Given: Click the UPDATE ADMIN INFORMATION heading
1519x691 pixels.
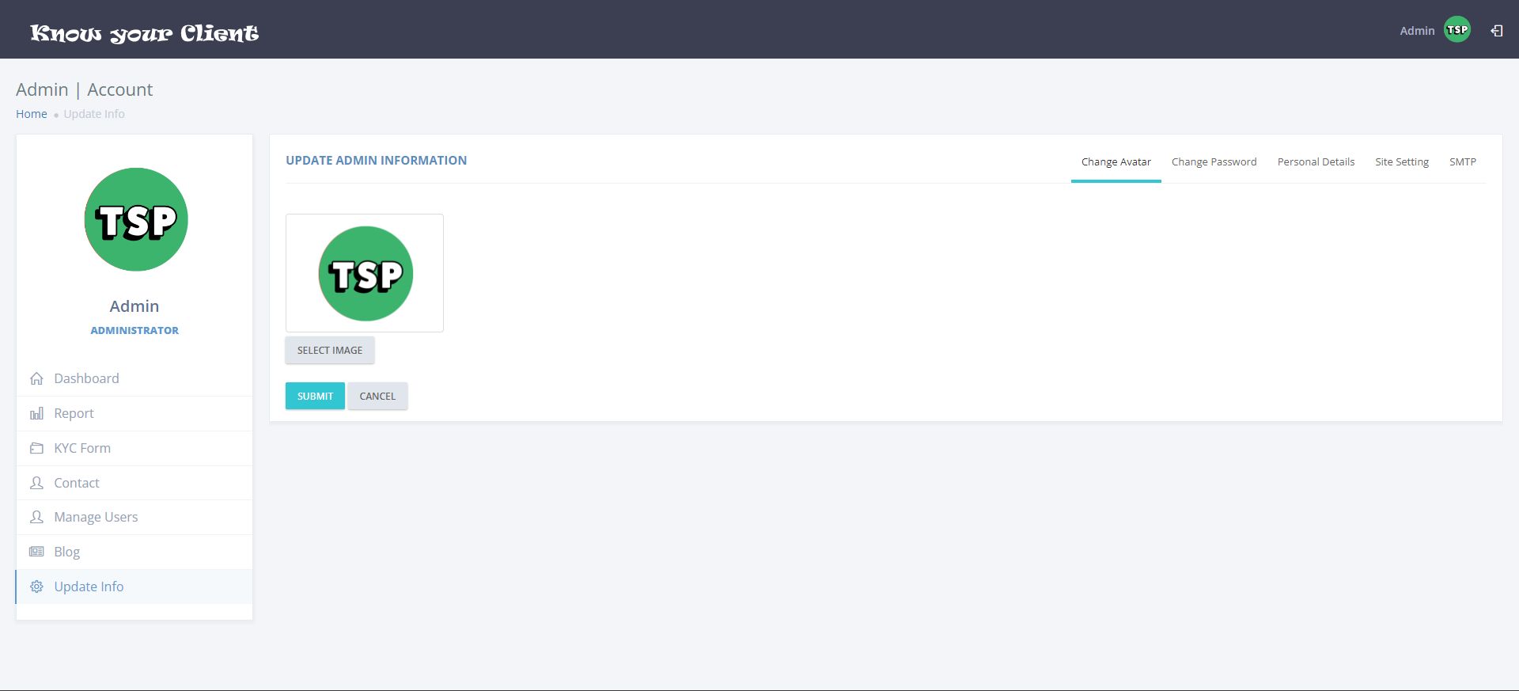Looking at the screenshot, I should (x=377, y=160).
